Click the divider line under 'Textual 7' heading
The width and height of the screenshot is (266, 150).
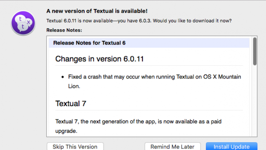[x=149, y=110]
